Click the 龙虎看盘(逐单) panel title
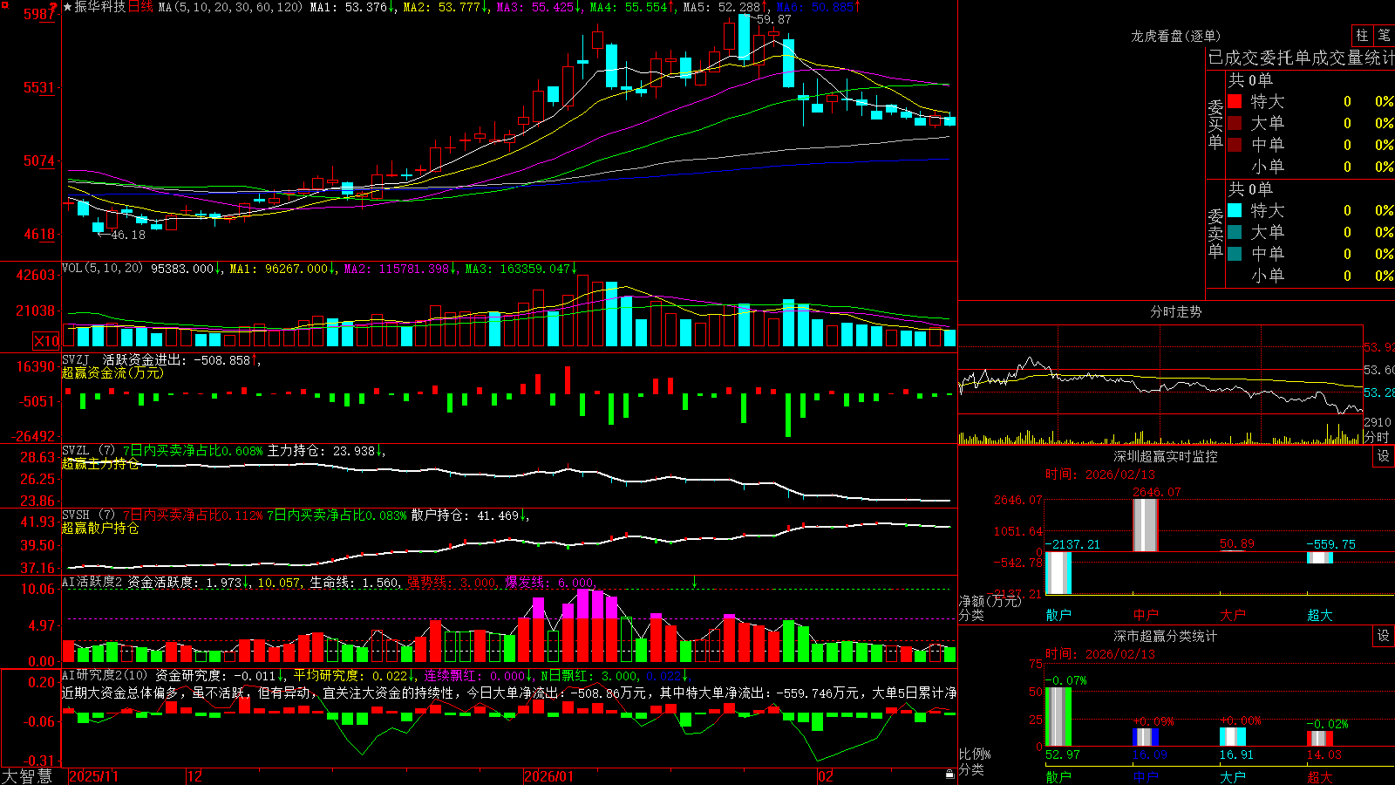The height and width of the screenshot is (785, 1395). click(1175, 36)
